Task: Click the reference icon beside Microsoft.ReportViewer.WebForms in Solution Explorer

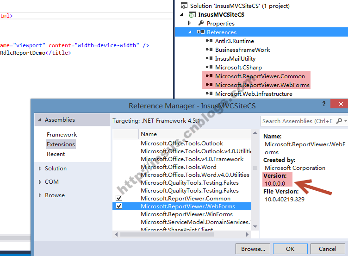Action: point(209,85)
